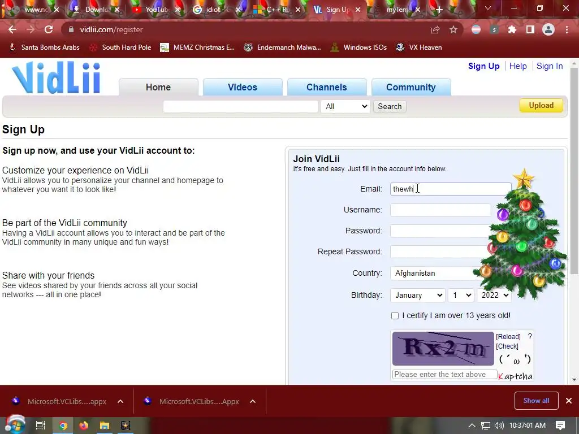
Task: Switch to the YouTube tab
Action: pos(156,10)
